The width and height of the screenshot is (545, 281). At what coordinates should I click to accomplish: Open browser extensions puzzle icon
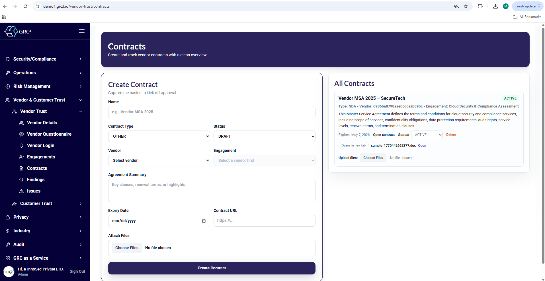(480, 6)
